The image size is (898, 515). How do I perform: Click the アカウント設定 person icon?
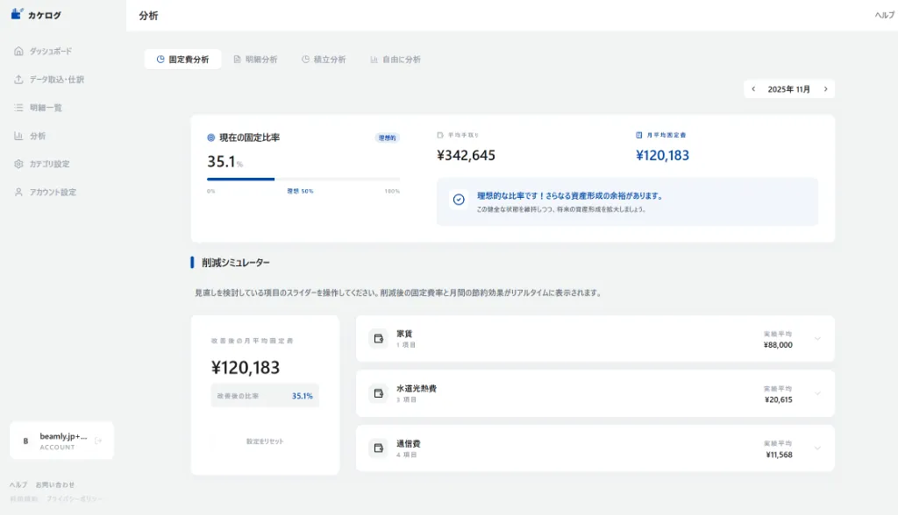19,193
